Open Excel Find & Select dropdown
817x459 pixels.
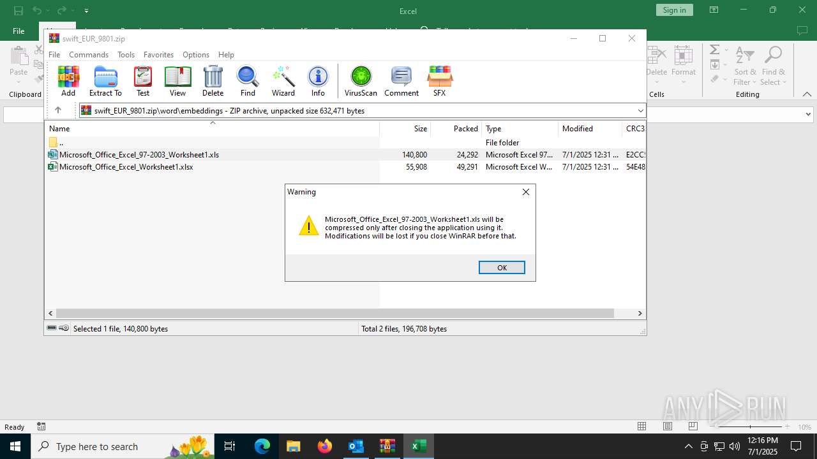click(774, 65)
